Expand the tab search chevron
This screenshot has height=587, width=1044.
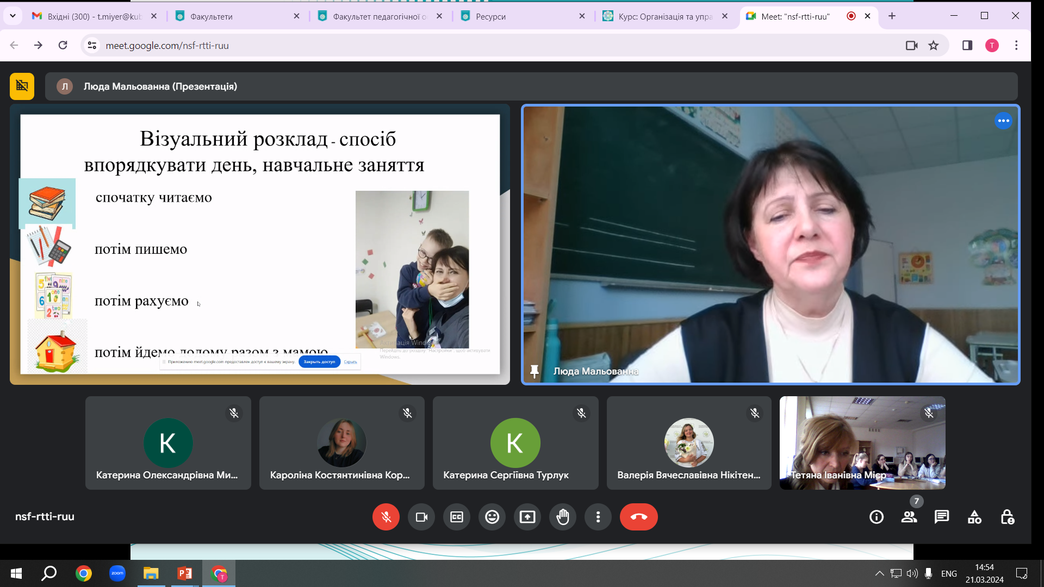tap(13, 16)
